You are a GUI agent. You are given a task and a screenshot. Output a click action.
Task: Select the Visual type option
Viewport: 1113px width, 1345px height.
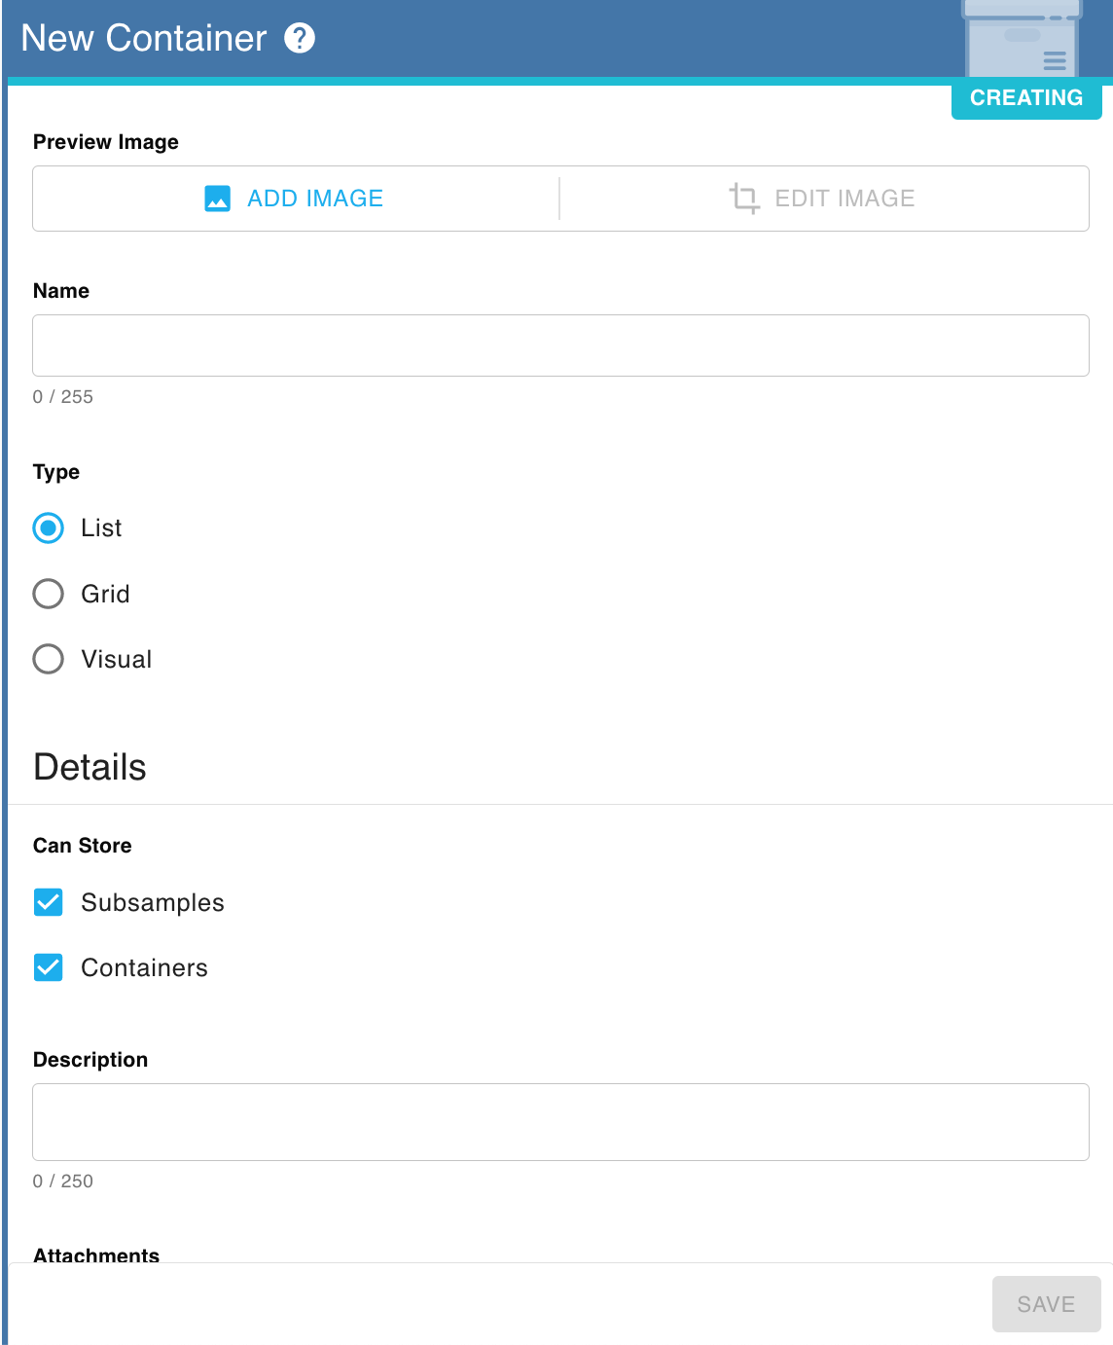(49, 659)
